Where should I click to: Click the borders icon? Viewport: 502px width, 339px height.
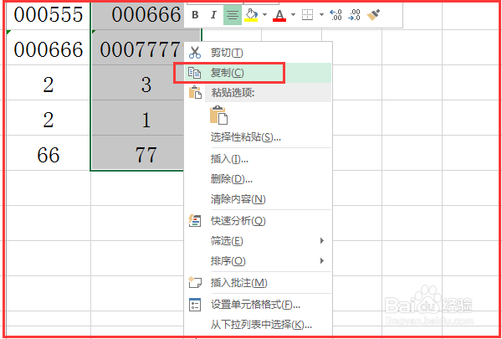pos(307,15)
